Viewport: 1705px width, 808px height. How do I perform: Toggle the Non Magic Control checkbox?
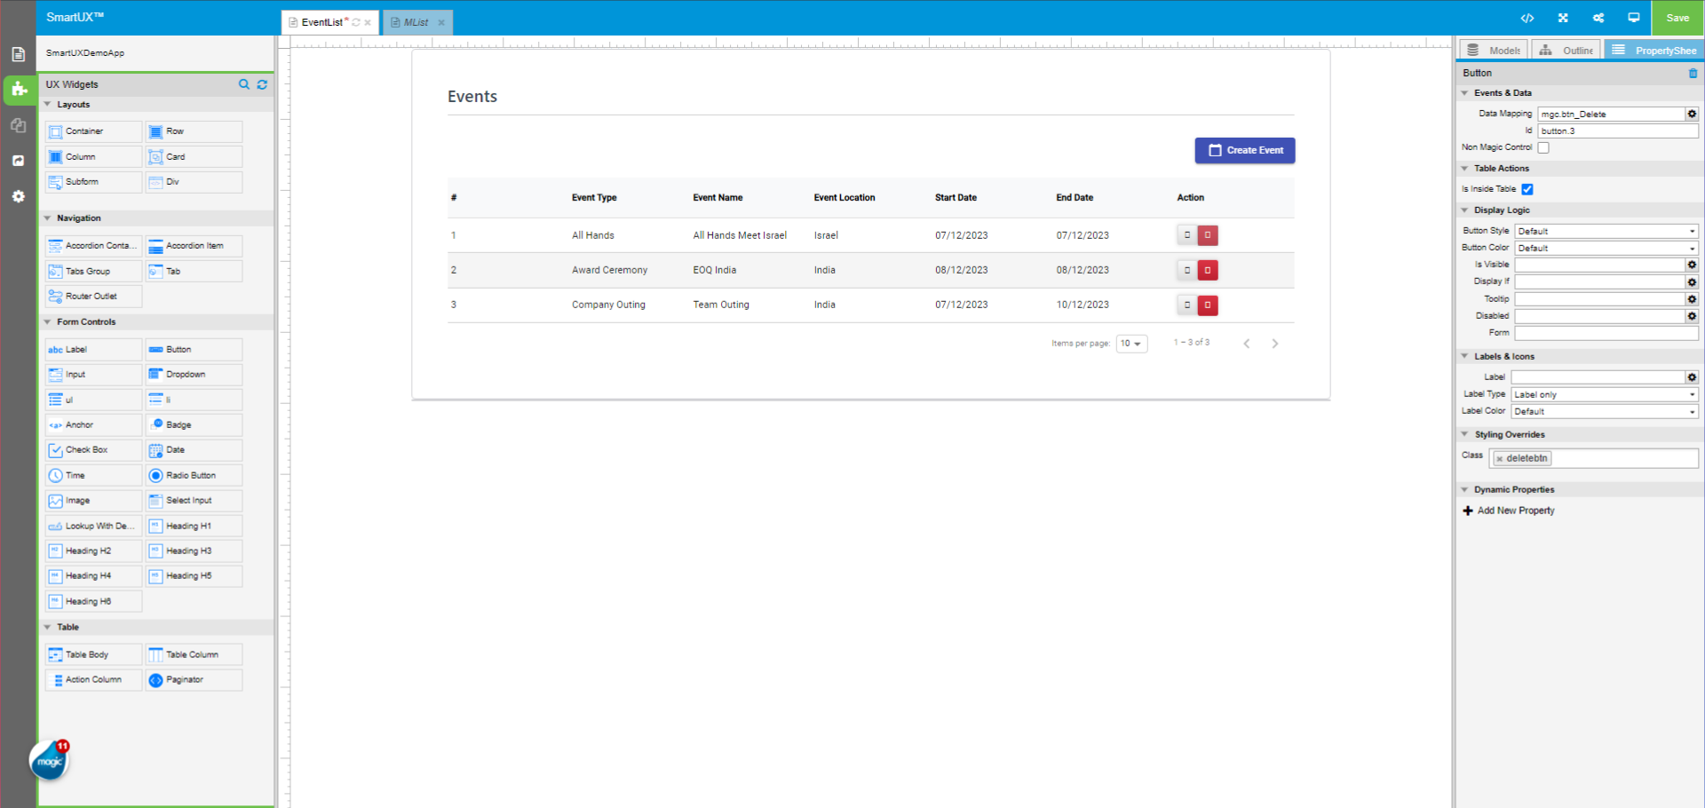tap(1543, 147)
